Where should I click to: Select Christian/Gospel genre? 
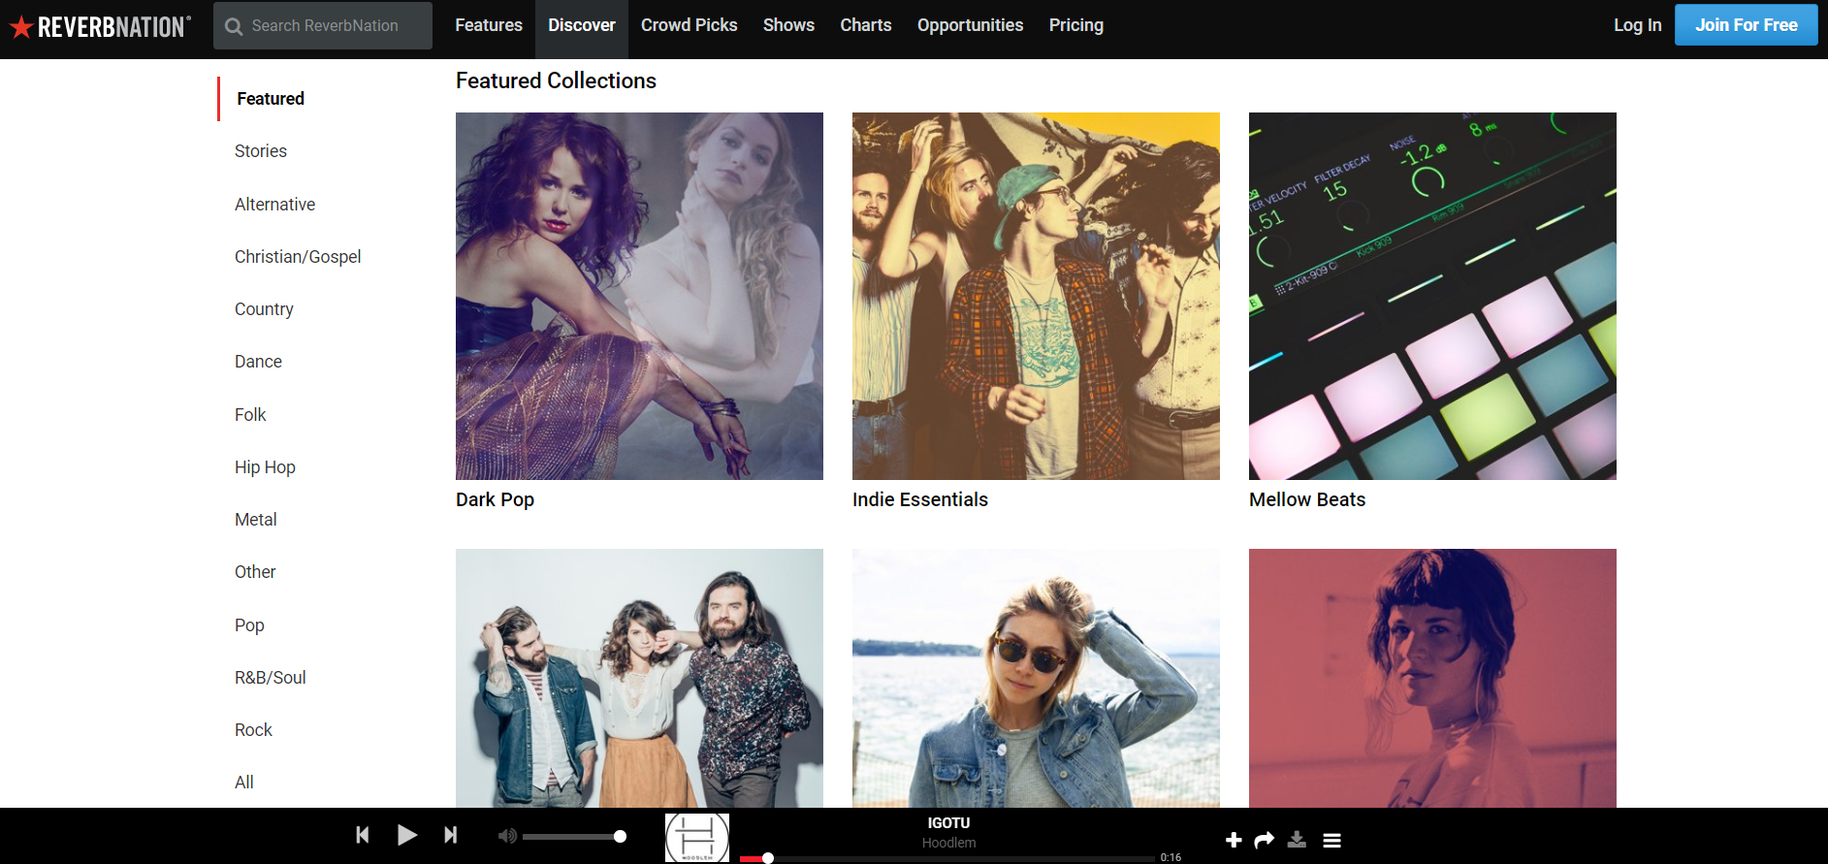click(298, 257)
